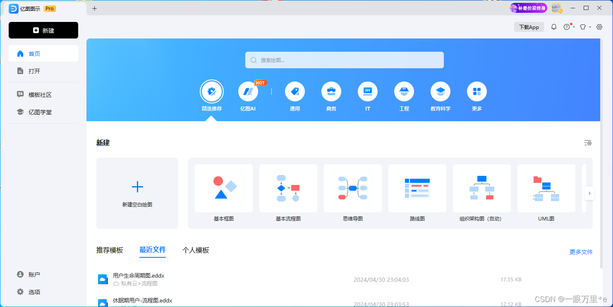Click the 17.55 KB file size

[511, 280]
